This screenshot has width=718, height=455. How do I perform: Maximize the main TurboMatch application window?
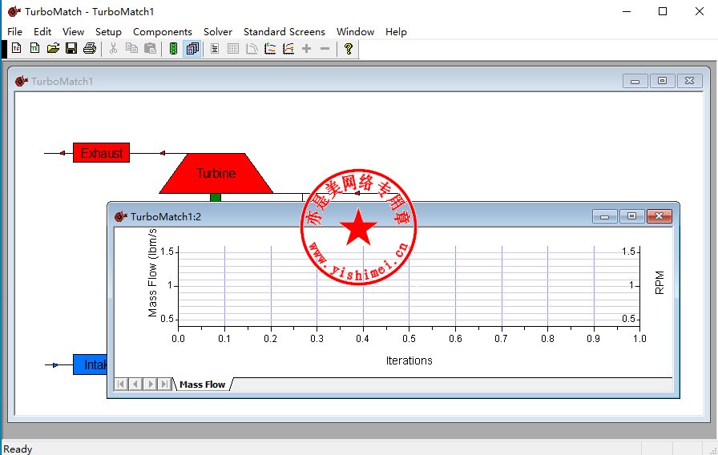pos(663,11)
